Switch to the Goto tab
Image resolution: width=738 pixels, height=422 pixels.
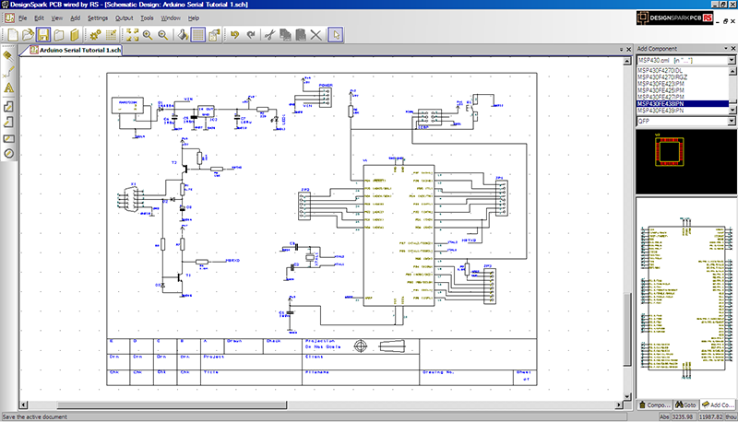pyautogui.click(x=684, y=404)
